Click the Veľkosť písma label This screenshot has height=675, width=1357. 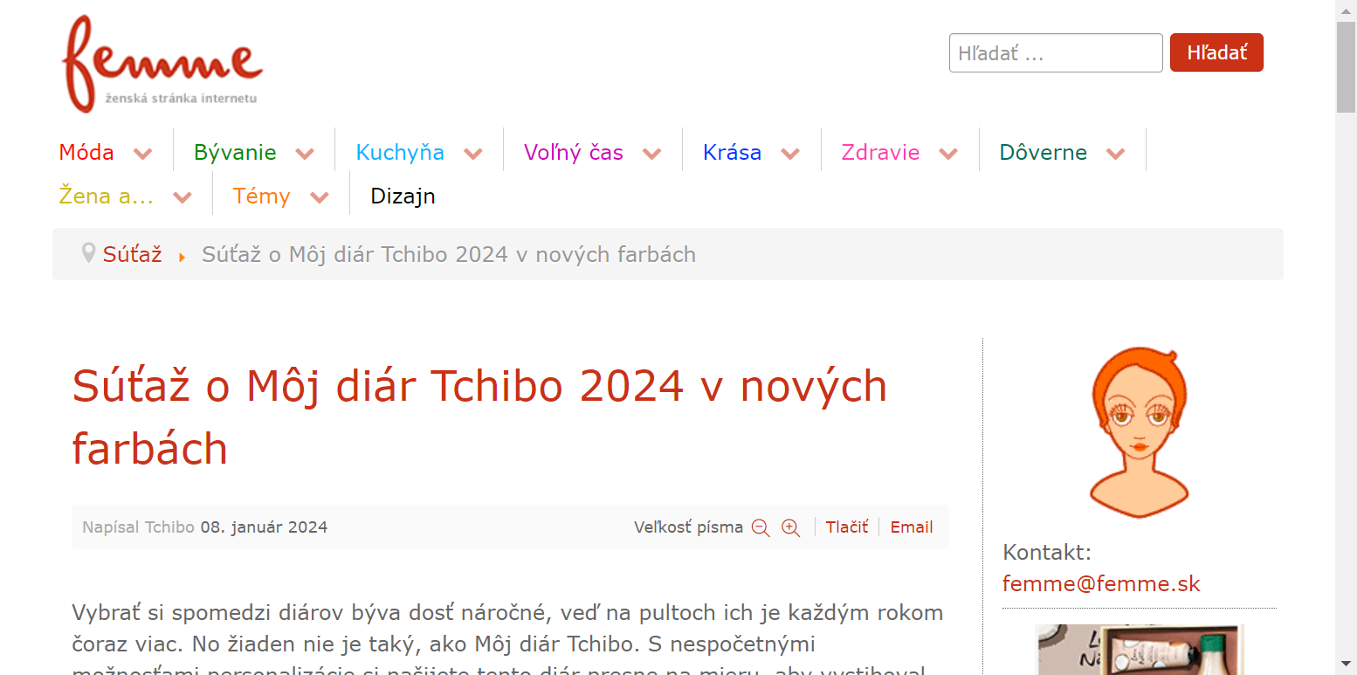pyautogui.click(x=688, y=527)
